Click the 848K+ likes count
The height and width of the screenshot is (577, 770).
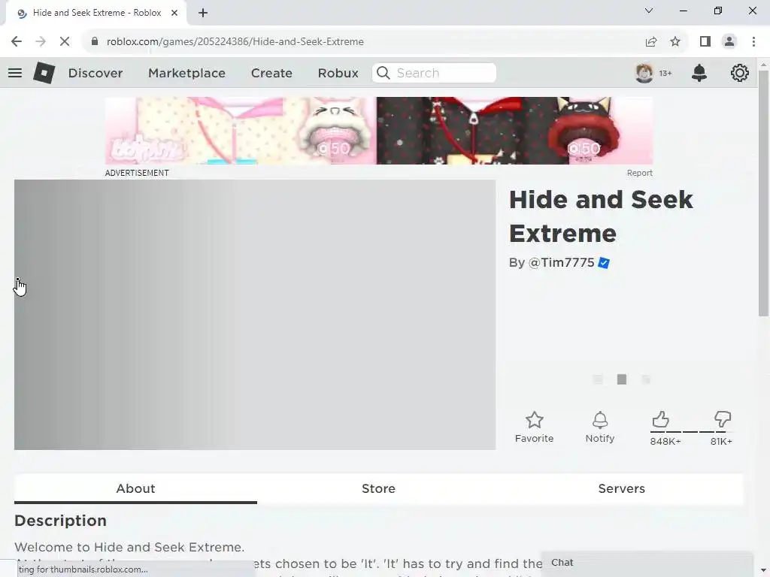(x=665, y=442)
